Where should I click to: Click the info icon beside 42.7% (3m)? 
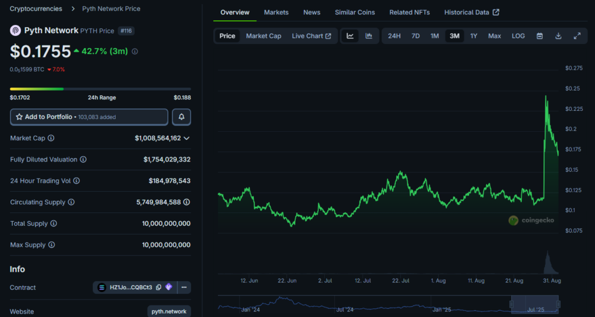click(135, 52)
